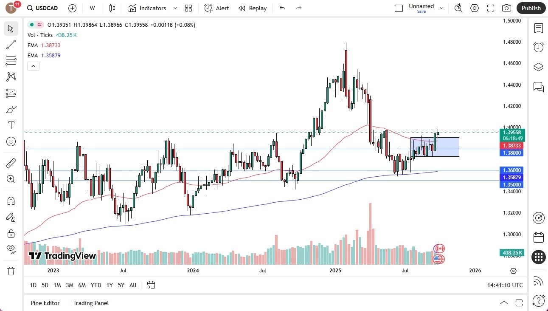Collapse the legend with the up chevron

point(33,66)
